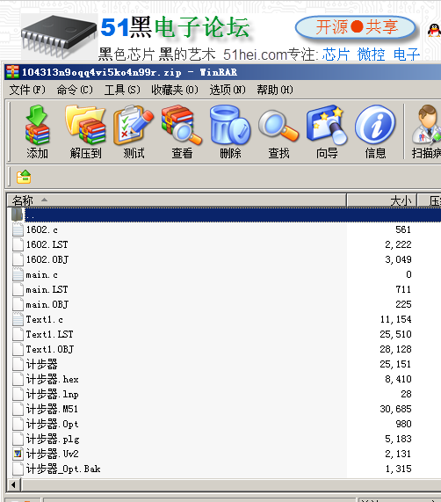Select the file name Text1.LST
This screenshot has height=502, width=441.
tap(49, 334)
